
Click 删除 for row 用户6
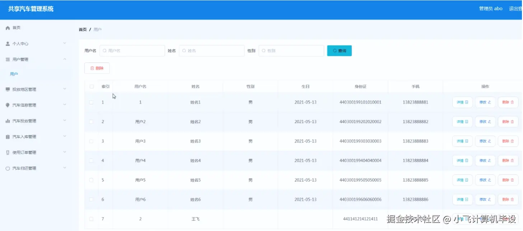click(x=508, y=199)
